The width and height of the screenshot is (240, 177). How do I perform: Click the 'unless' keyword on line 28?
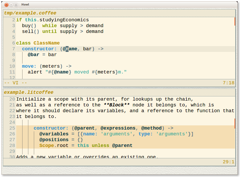pos(100,145)
